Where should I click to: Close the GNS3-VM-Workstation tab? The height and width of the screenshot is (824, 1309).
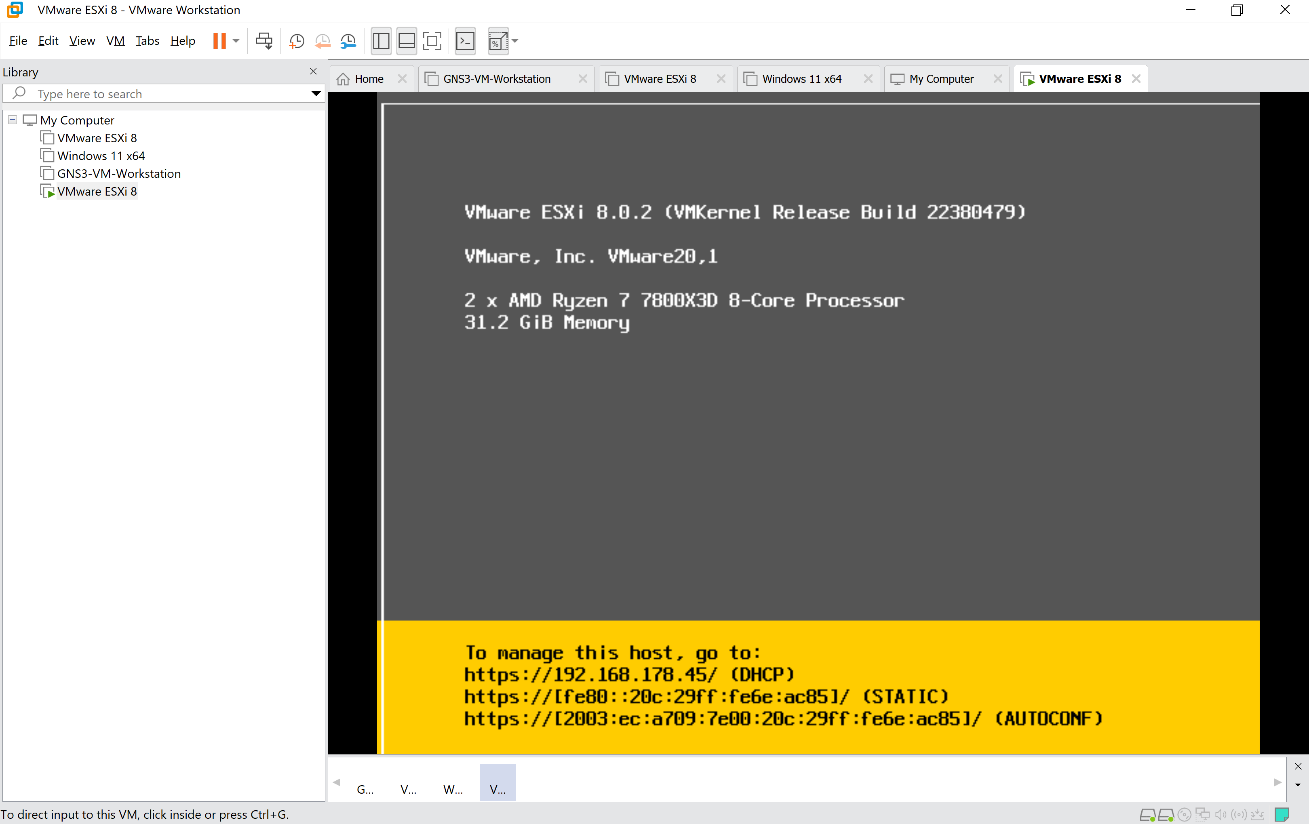pos(583,79)
